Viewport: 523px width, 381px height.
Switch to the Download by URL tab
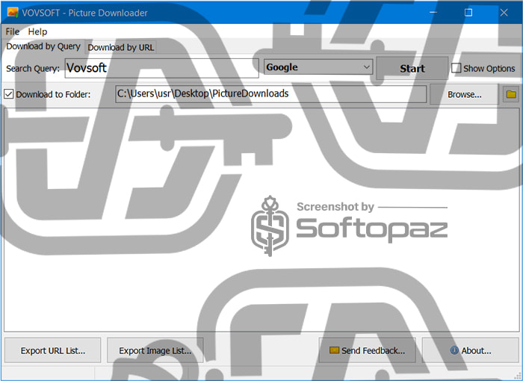121,47
